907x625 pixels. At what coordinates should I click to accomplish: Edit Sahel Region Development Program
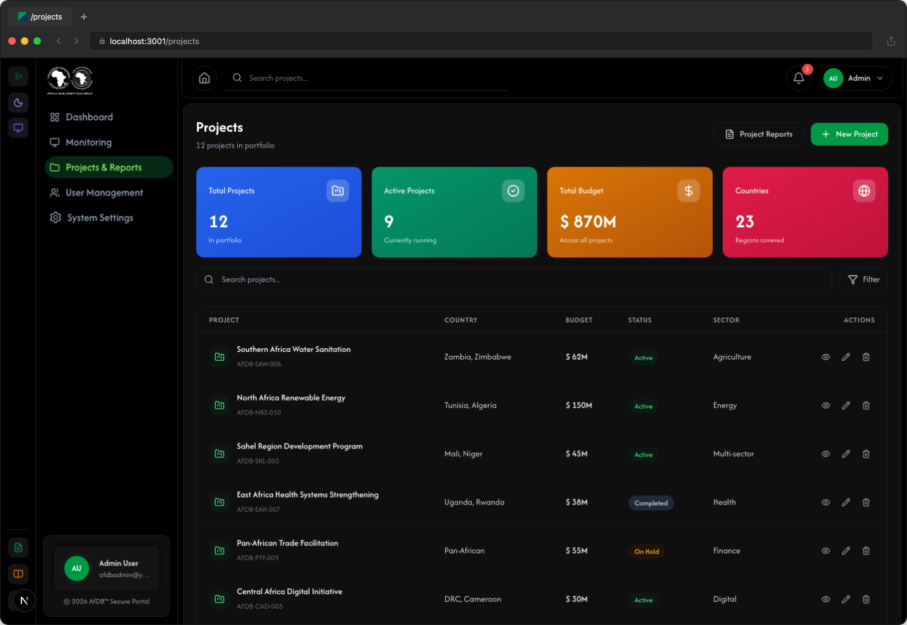click(846, 454)
